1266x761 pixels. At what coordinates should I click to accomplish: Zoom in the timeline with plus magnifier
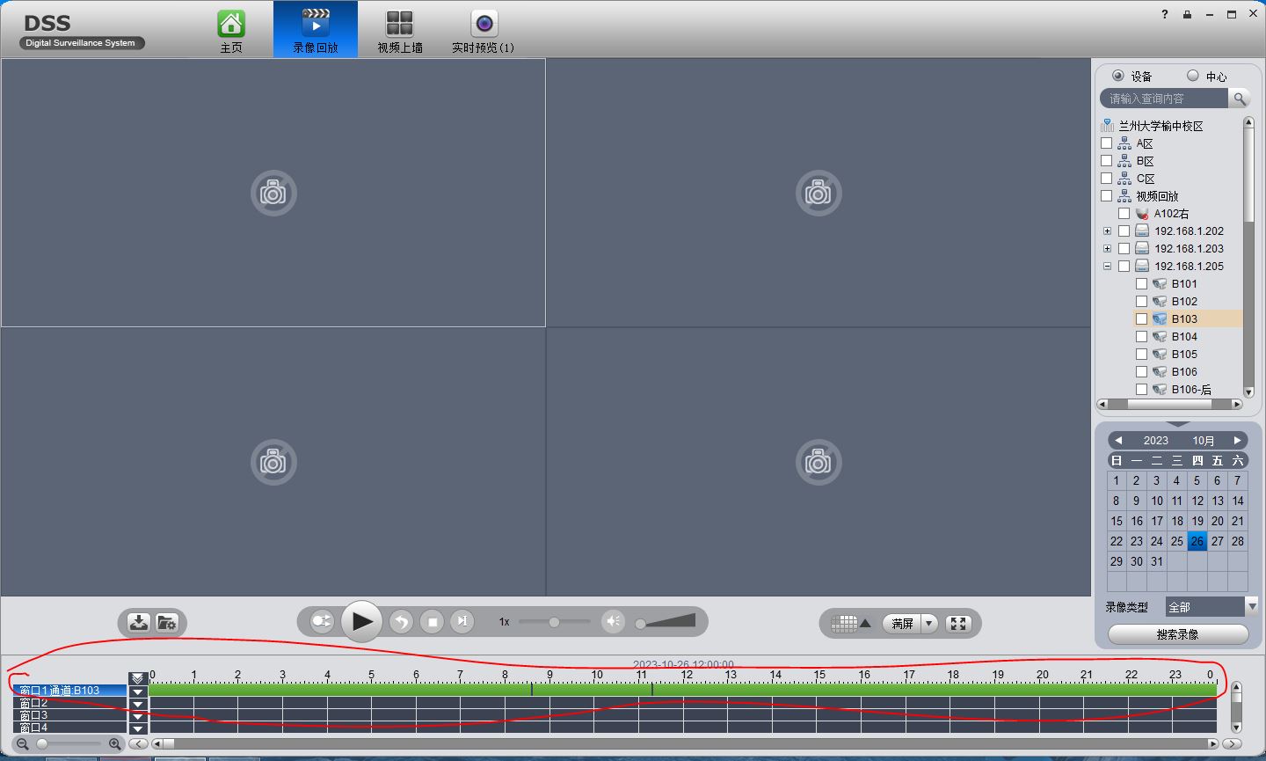click(114, 744)
